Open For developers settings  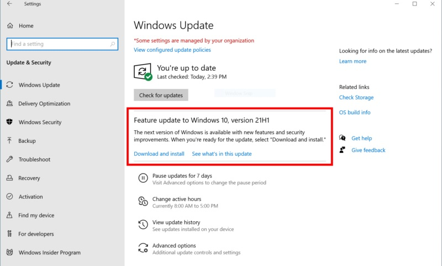[36, 234]
